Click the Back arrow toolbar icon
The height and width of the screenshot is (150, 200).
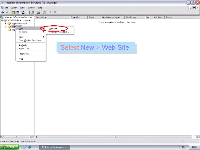2,12
